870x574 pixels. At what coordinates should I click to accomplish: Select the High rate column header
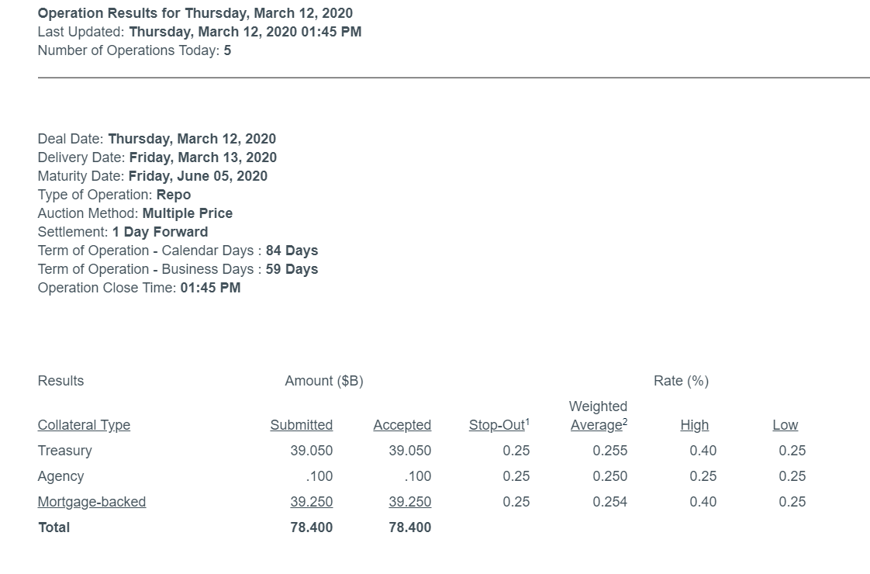tap(694, 425)
